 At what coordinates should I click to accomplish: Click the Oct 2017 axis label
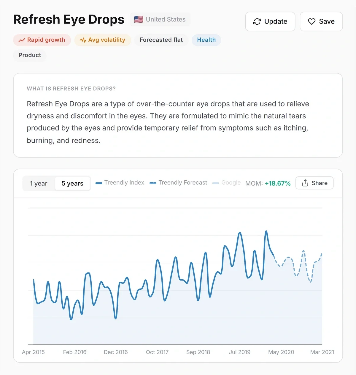pyautogui.click(x=157, y=352)
